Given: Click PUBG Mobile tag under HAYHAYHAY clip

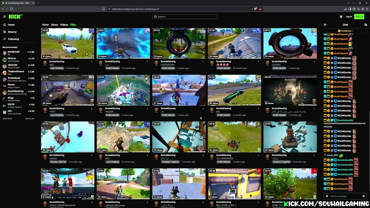Looking at the screenshot, I should (x=168, y=68).
